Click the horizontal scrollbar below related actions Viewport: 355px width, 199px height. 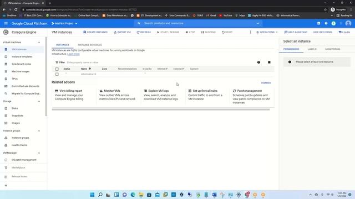point(161,109)
